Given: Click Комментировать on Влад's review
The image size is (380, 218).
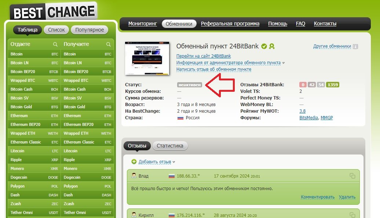Looking at the screenshot, I should point(318,197).
